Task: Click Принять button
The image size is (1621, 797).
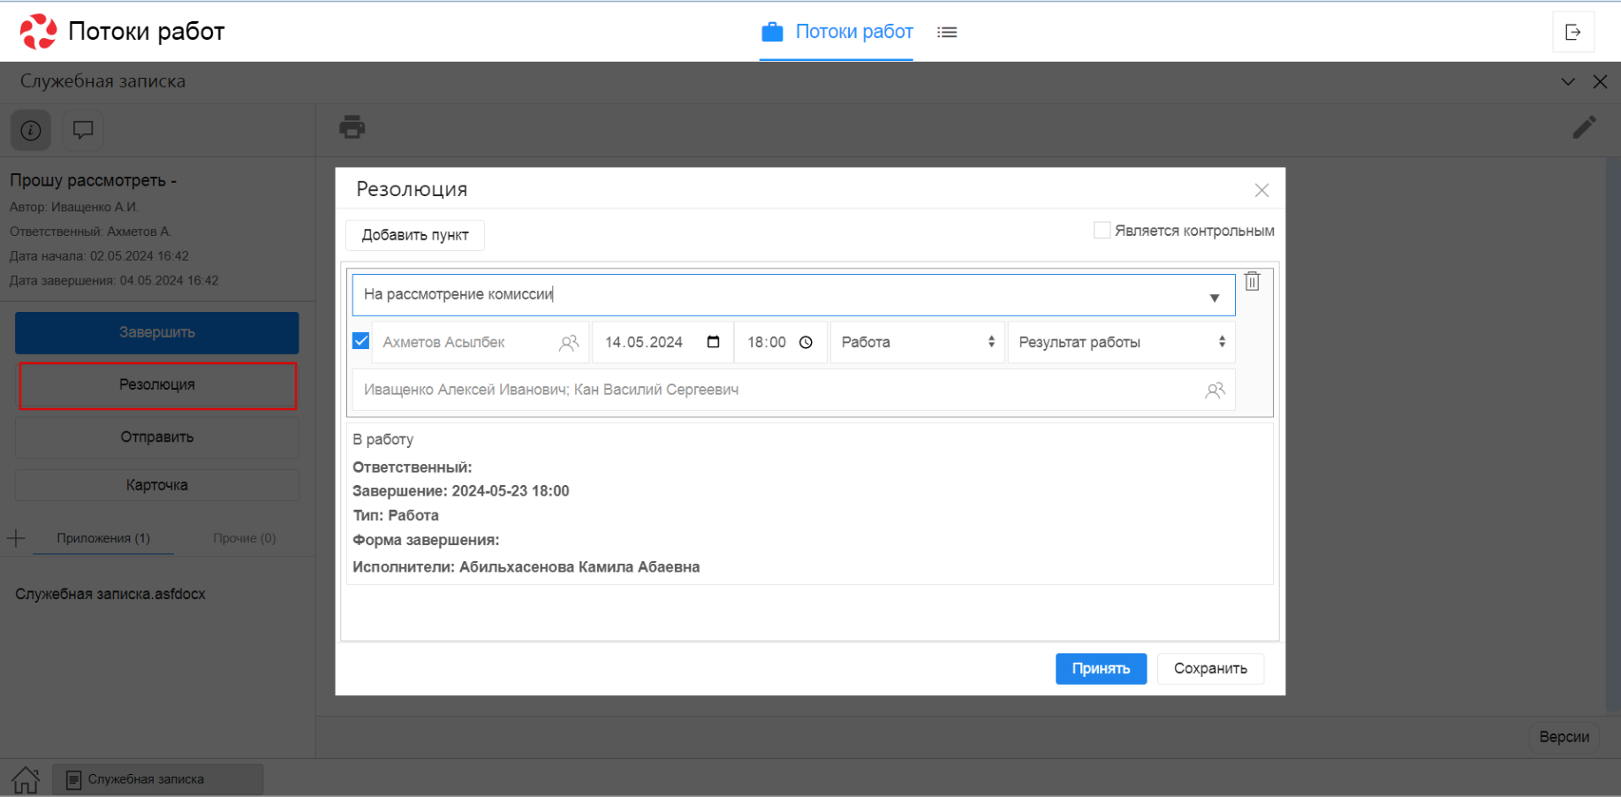Action: click(x=1101, y=669)
